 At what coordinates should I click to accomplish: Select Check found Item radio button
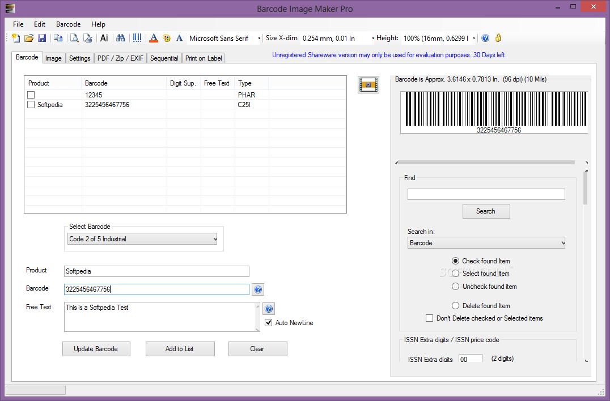456,261
